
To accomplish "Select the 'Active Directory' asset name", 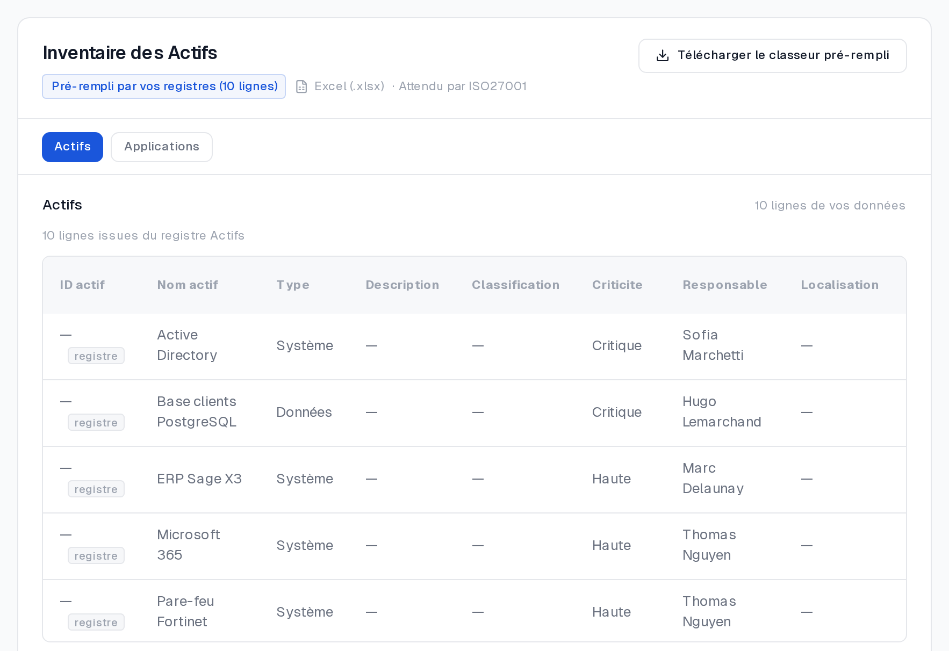I will point(187,345).
